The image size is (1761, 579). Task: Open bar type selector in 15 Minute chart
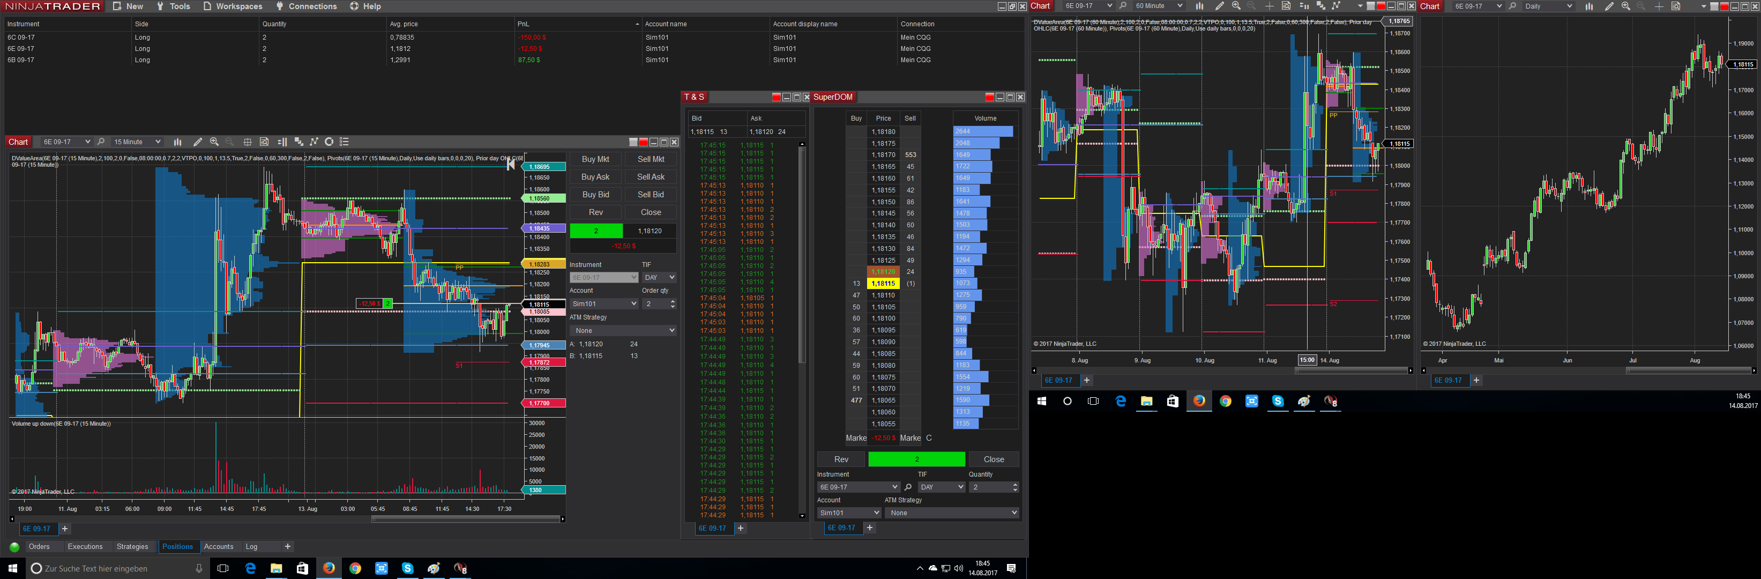(x=178, y=142)
